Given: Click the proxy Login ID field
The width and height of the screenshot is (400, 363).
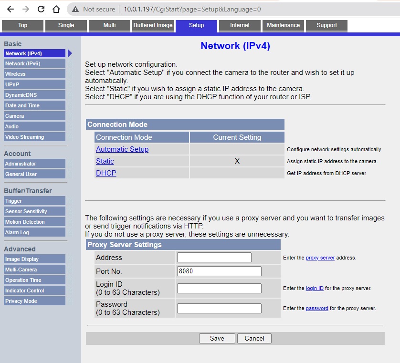Looking at the screenshot, I should point(219,288).
